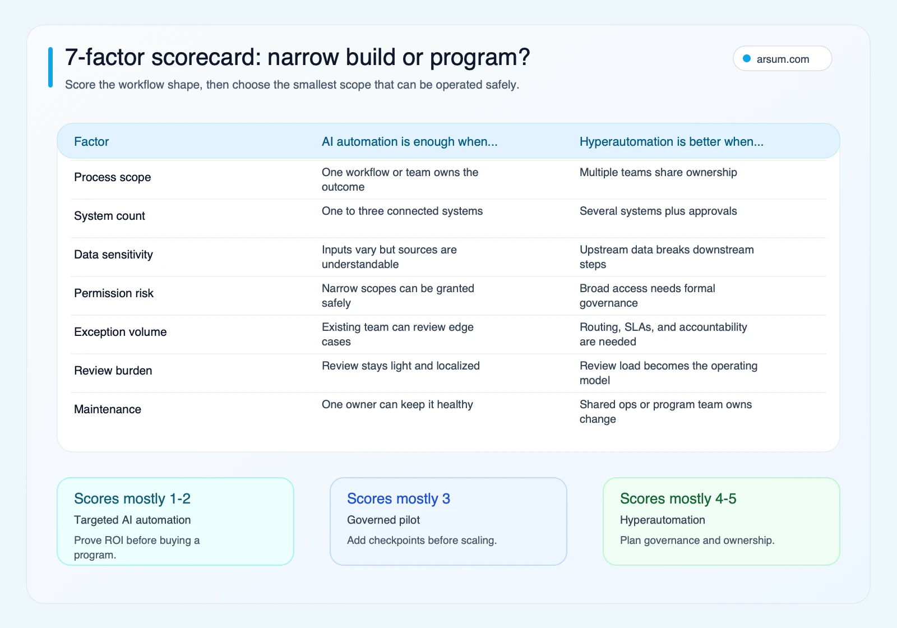Click 'Targeted AI automation' label
The width and height of the screenshot is (897, 628).
point(132,520)
